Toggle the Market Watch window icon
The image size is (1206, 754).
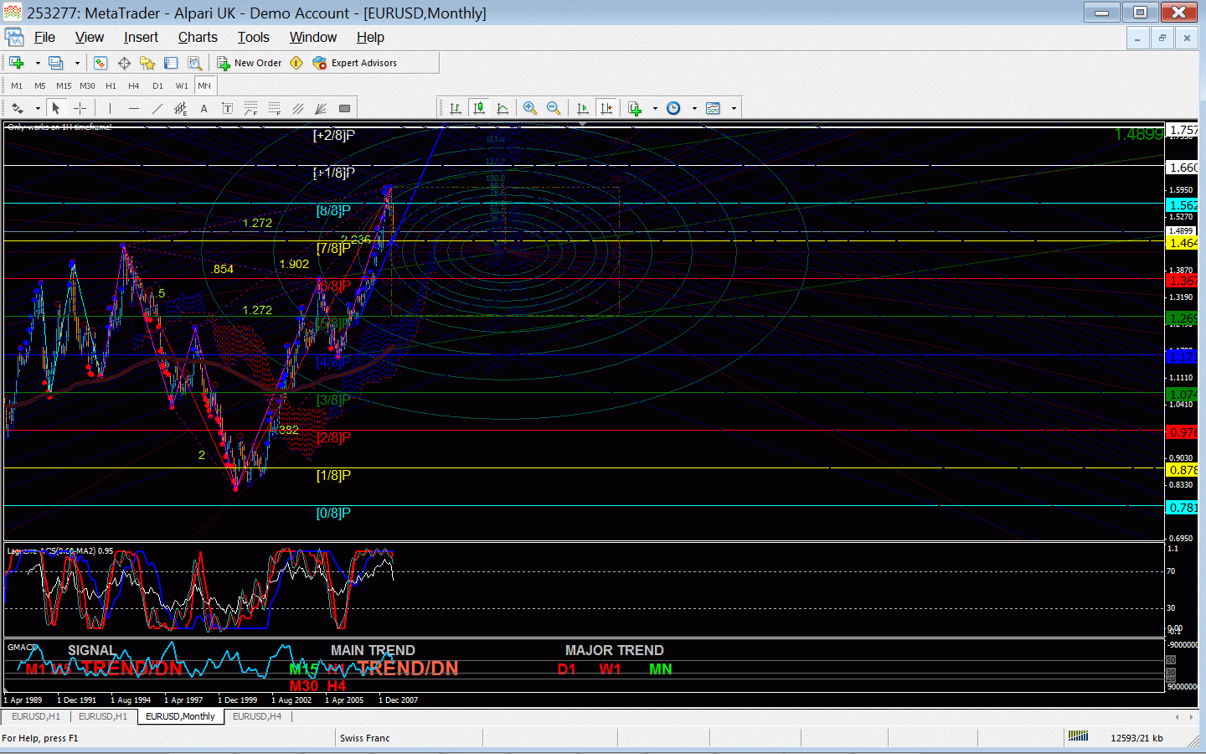pyautogui.click(x=100, y=63)
